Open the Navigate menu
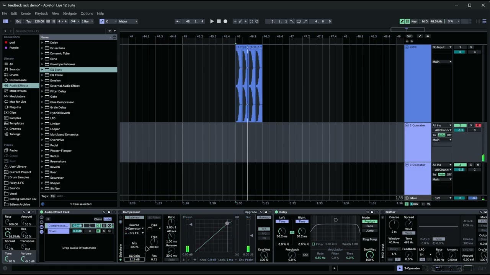The image size is (490, 275). click(x=70, y=13)
